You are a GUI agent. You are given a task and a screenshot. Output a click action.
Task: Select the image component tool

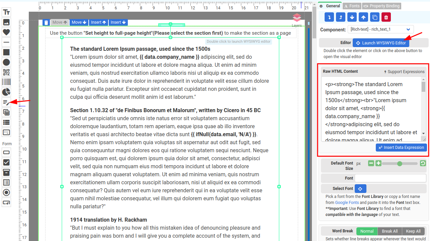point(6,22)
